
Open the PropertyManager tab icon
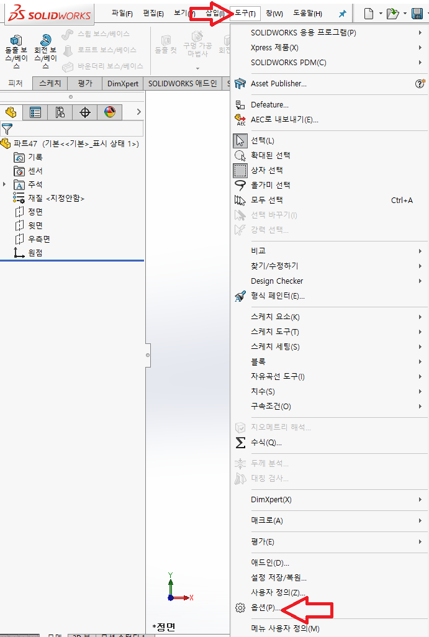point(35,112)
